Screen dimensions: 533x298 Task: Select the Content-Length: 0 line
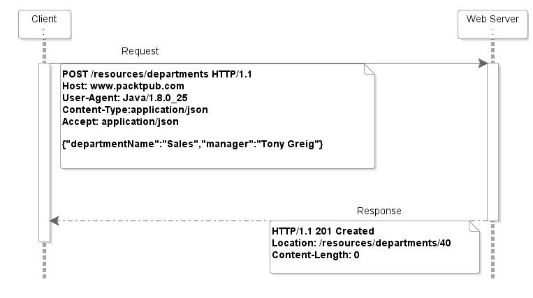tap(315, 255)
